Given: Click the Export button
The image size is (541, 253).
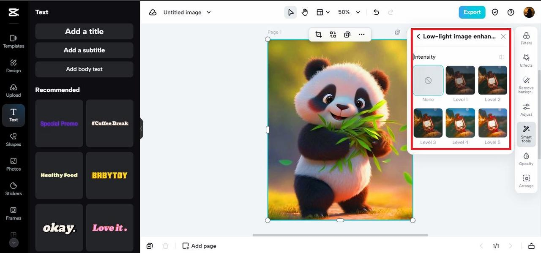Looking at the screenshot, I should [x=472, y=12].
